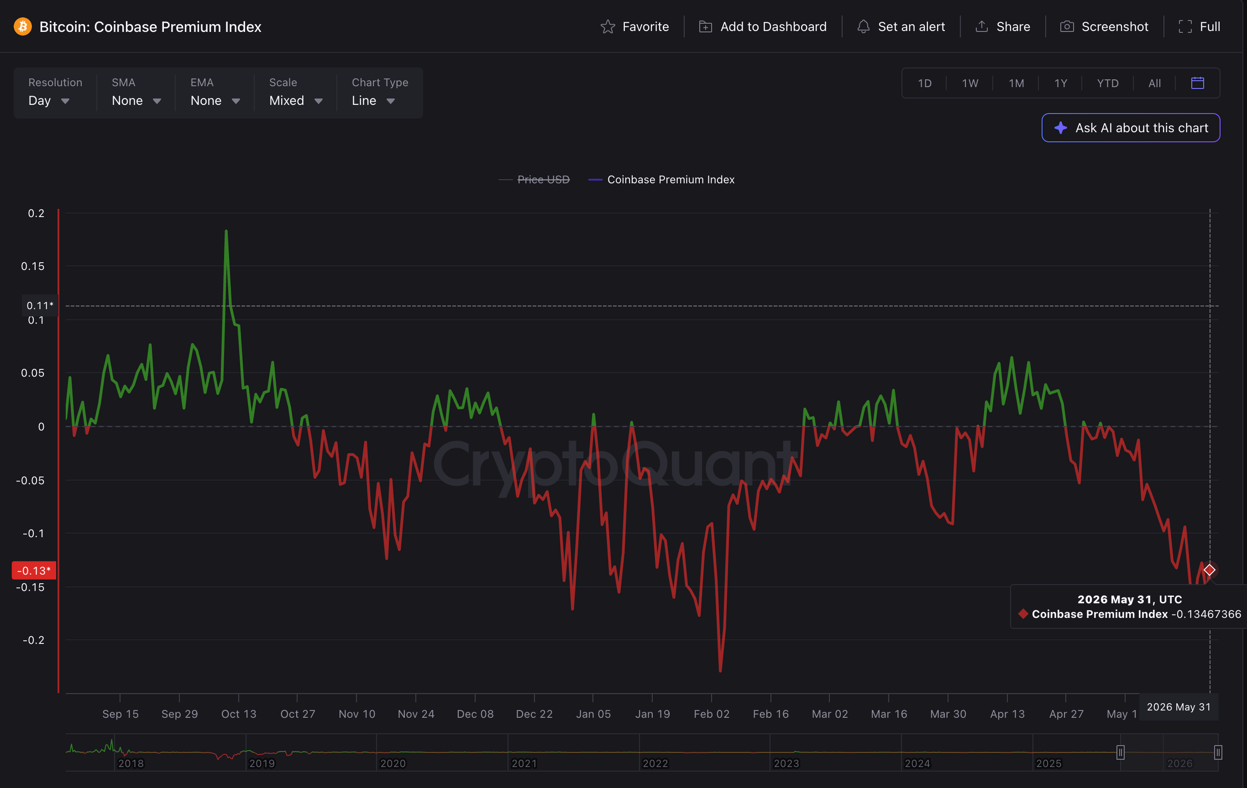Click the Apr 13 x-axis label
The width and height of the screenshot is (1247, 788).
1007,714
